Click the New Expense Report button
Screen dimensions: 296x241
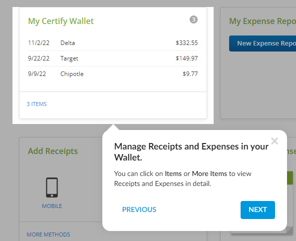point(263,43)
